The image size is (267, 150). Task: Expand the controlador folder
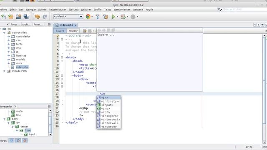(x=9, y=36)
